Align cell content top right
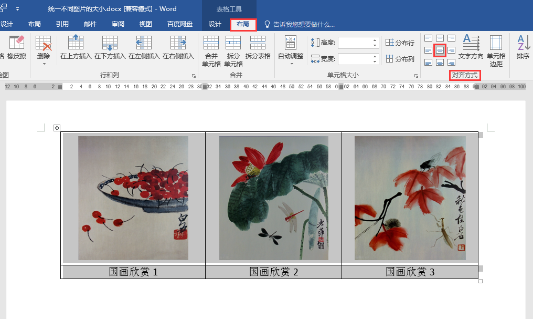This screenshot has width=533, height=319. pos(451,38)
